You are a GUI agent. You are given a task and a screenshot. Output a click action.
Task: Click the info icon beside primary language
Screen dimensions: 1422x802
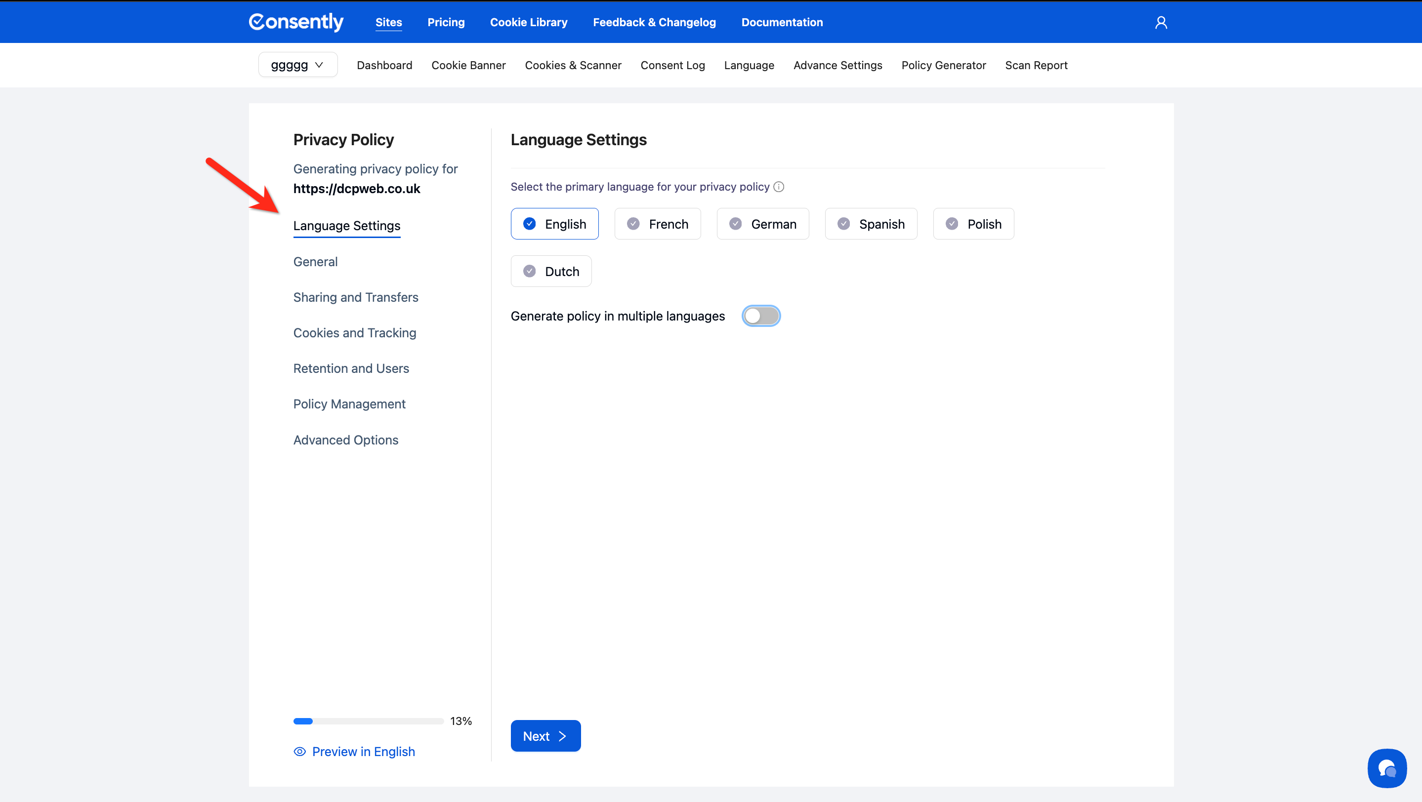click(778, 187)
